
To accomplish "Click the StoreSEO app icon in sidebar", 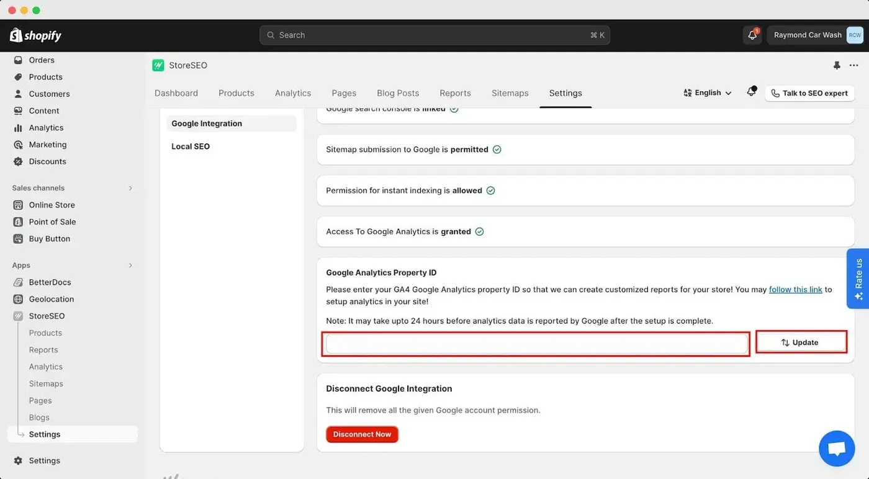I will [18, 316].
